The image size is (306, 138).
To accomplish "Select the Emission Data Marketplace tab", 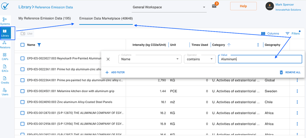I will 106,18.
